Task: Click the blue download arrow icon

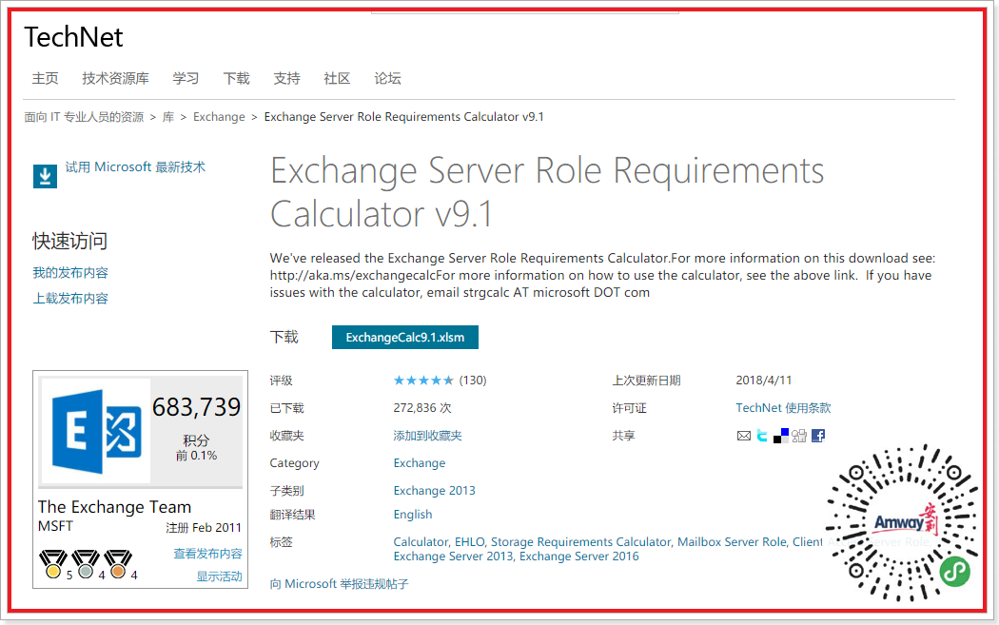Action: 45,176
